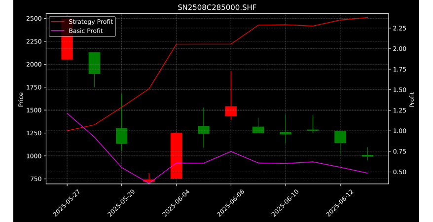Screen dimensions: 433x222
Task: Click the chart title SN2508C285000.SHF
Action: [217, 7]
